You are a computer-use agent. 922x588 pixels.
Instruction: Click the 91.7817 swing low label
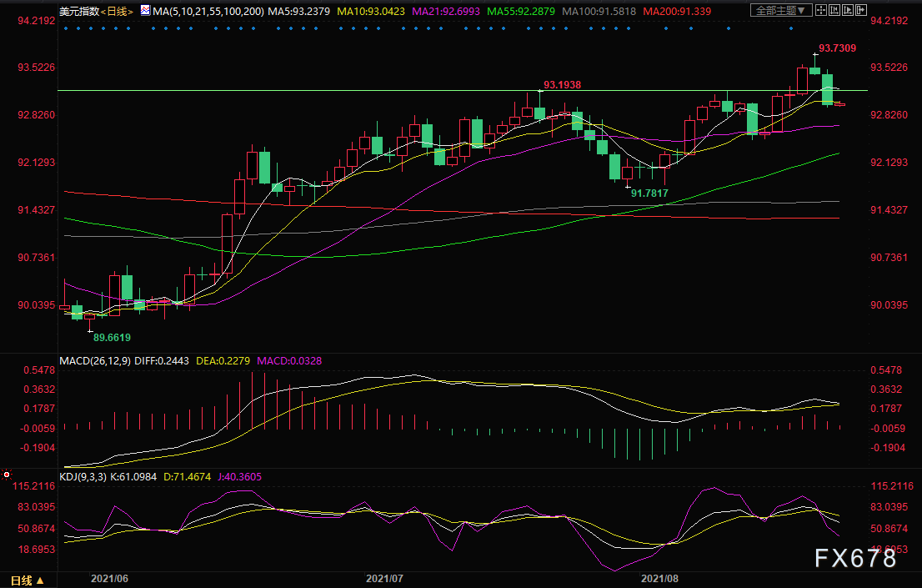650,193
